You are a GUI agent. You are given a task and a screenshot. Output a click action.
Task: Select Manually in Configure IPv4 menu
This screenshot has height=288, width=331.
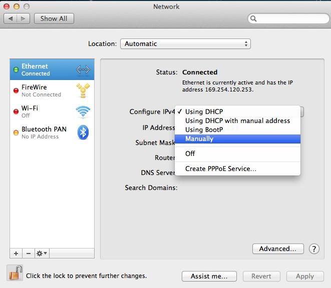coord(238,139)
